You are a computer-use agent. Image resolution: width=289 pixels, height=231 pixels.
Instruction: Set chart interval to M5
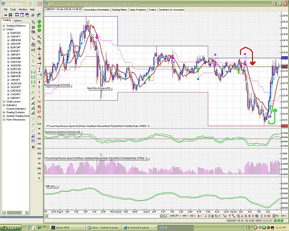pos(39,134)
